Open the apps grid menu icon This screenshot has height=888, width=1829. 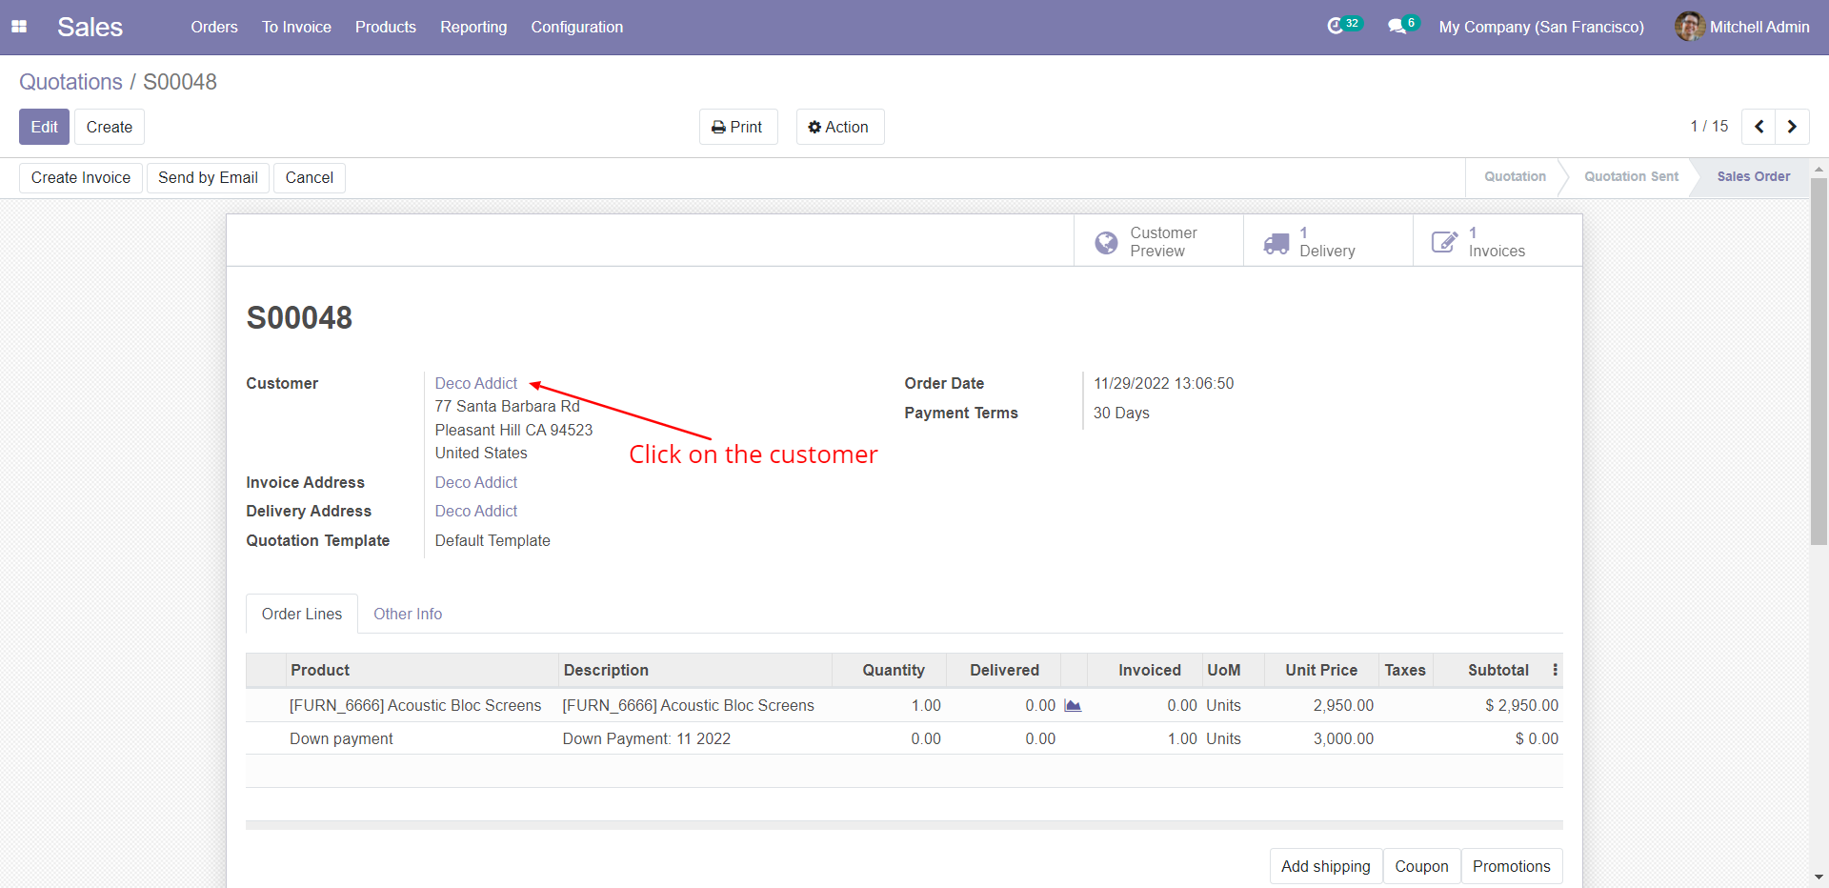(x=19, y=27)
